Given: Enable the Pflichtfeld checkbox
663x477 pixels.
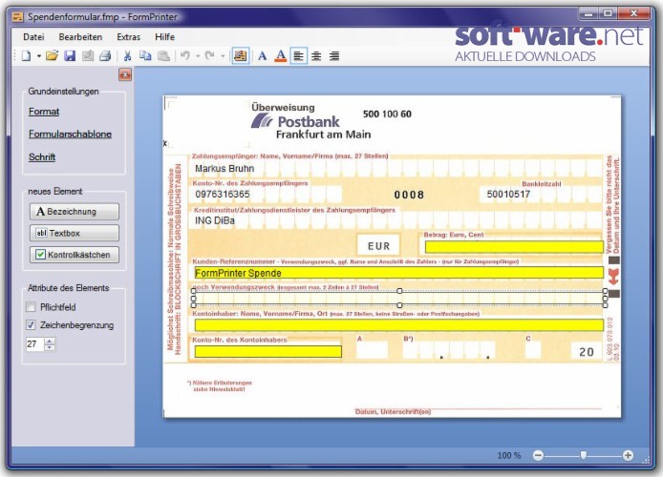Looking at the screenshot, I should click(31, 307).
